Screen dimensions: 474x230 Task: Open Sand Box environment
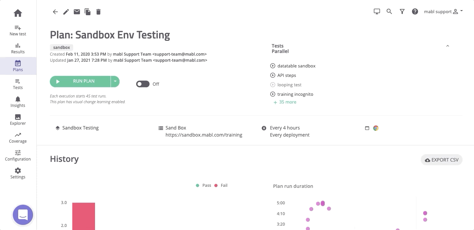176,128
